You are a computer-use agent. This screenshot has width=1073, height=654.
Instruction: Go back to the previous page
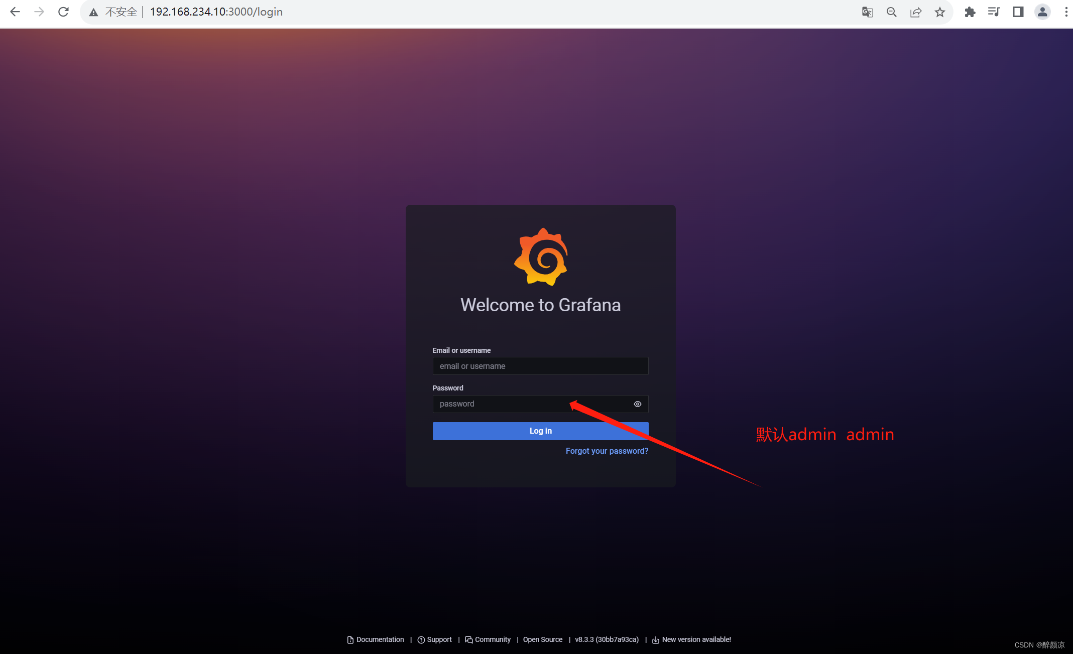pos(15,12)
